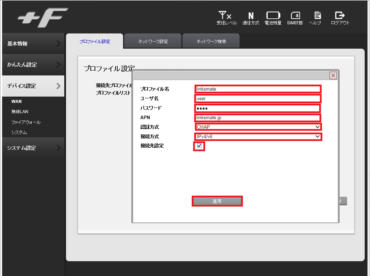Click the 適用 apply button
This screenshot has height=276, width=370.
coord(217,201)
